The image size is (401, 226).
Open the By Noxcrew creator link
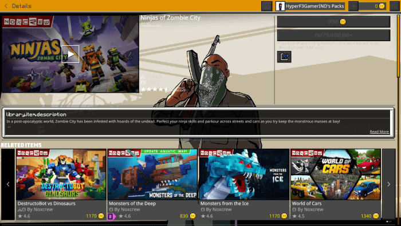[152, 24]
